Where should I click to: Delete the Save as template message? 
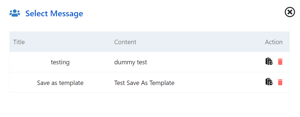(280, 82)
